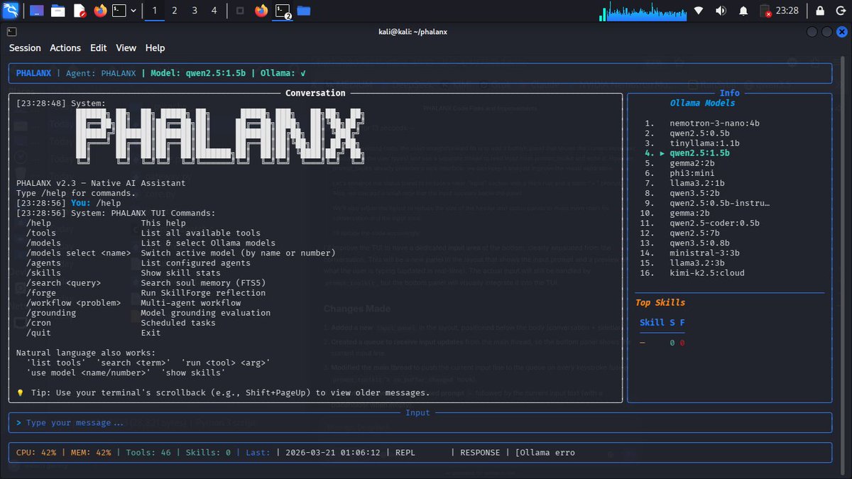This screenshot has height=479, width=852.
Task: Click the /cron command entry
Action: (x=38, y=322)
